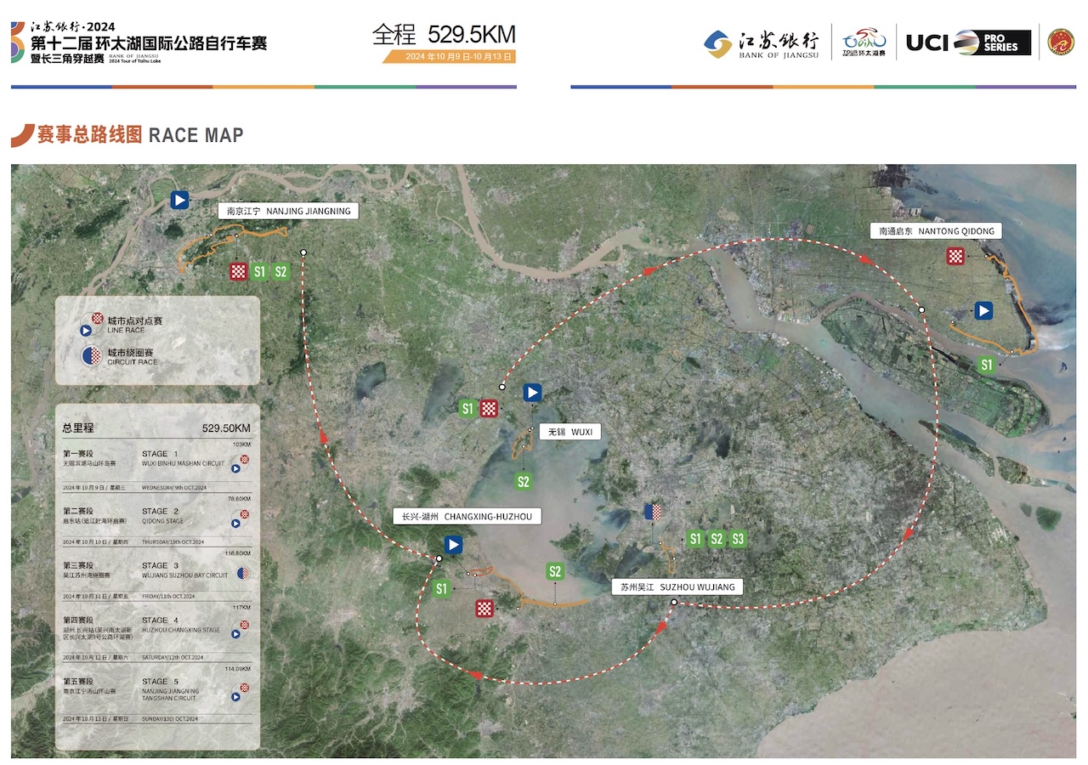Image resolution: width=1088 pixels, height=765 pixels.
Task: Click 'STAGE 5' in the stage table
Action: [x=160, y=681]
